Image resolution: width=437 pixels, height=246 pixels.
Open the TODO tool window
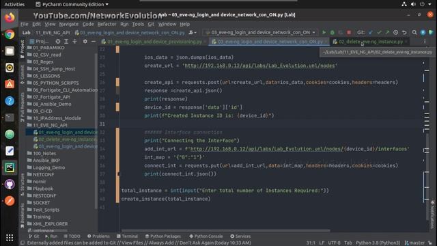click(x=72, y=236)
